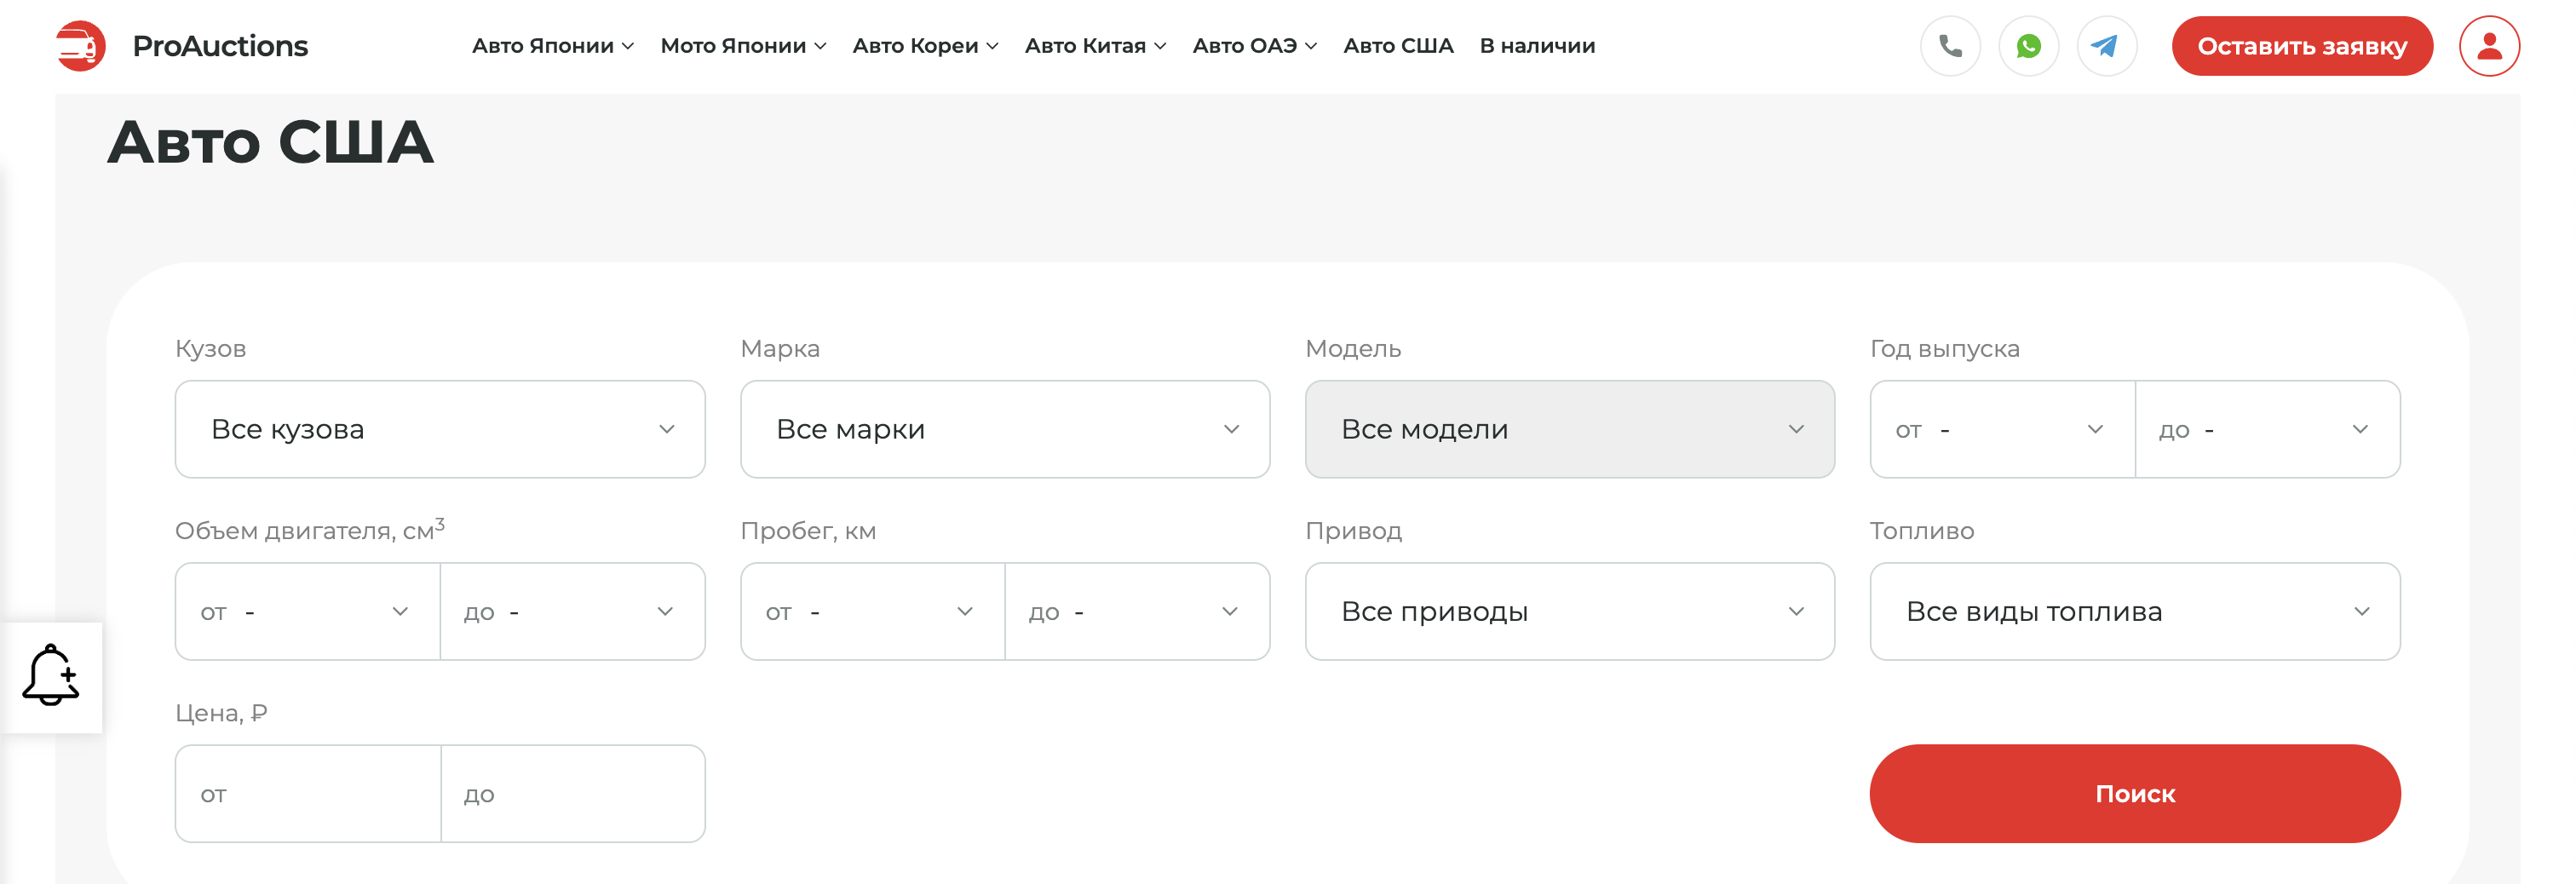This screenshot has height=884, width=2576.
Task: Focus the Цена 'от' price field
Action: point(307,793)
